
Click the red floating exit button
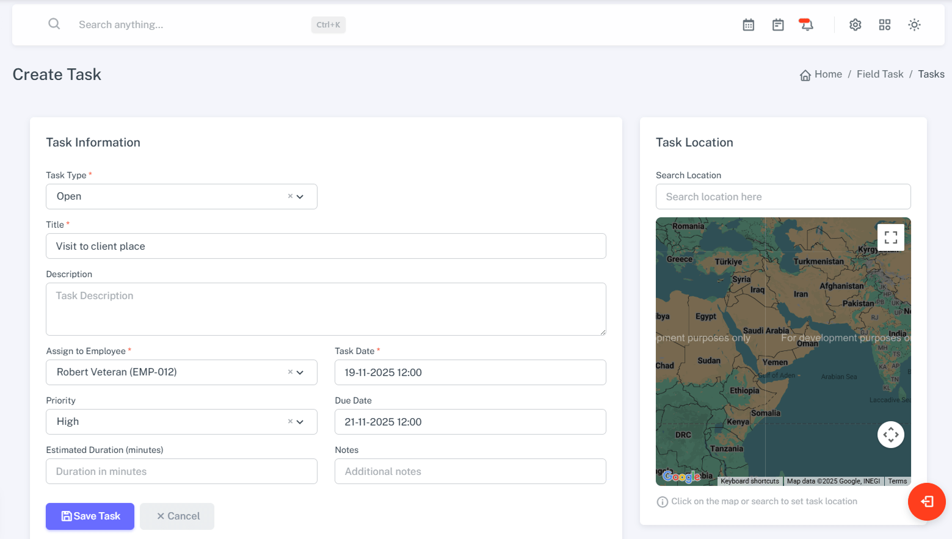pos(926,502)
